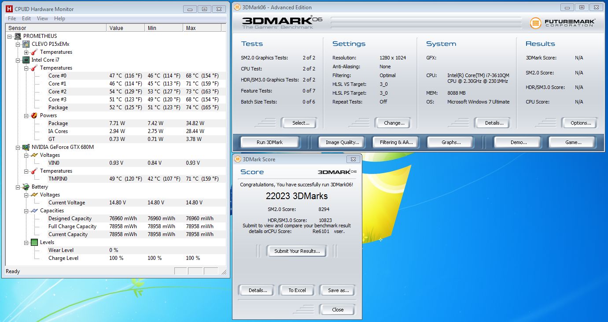Open Image Quality settings in 3DMark06
Screen dimensions: 608x322
coord(342,142)
